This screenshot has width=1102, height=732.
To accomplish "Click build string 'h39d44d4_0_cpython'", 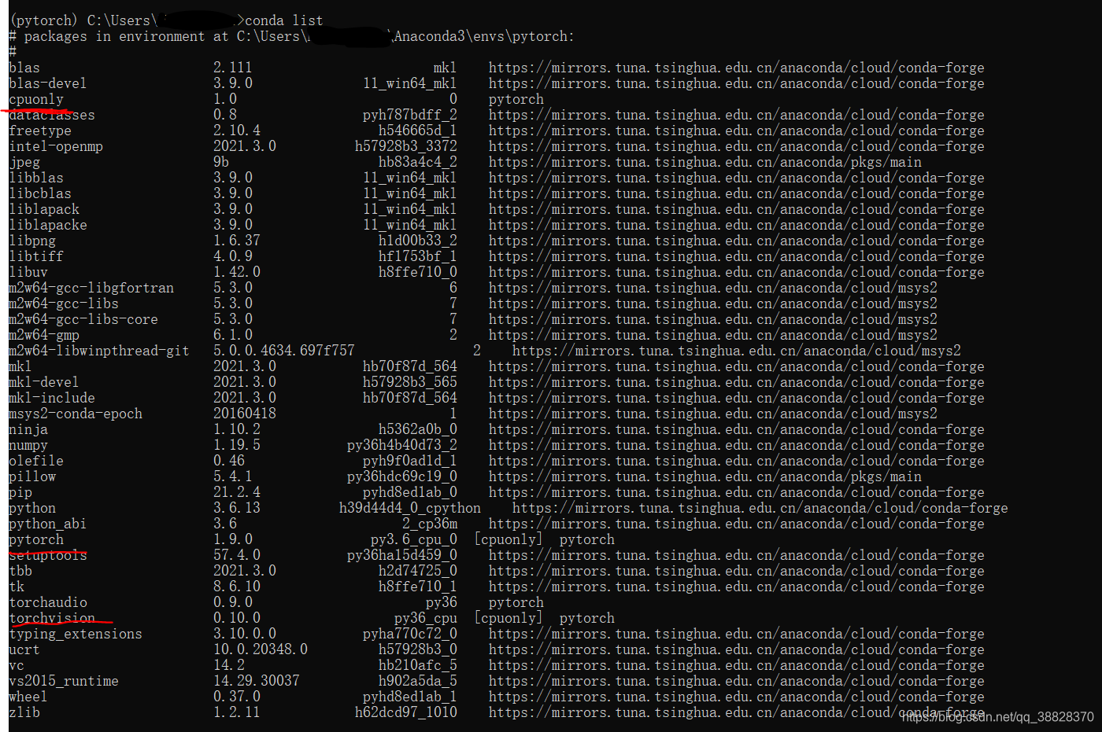I will [x=410, y=508].
